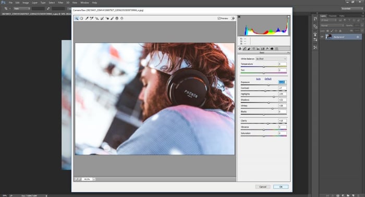Select the Radial Filter tool

[x=121, y=18]
